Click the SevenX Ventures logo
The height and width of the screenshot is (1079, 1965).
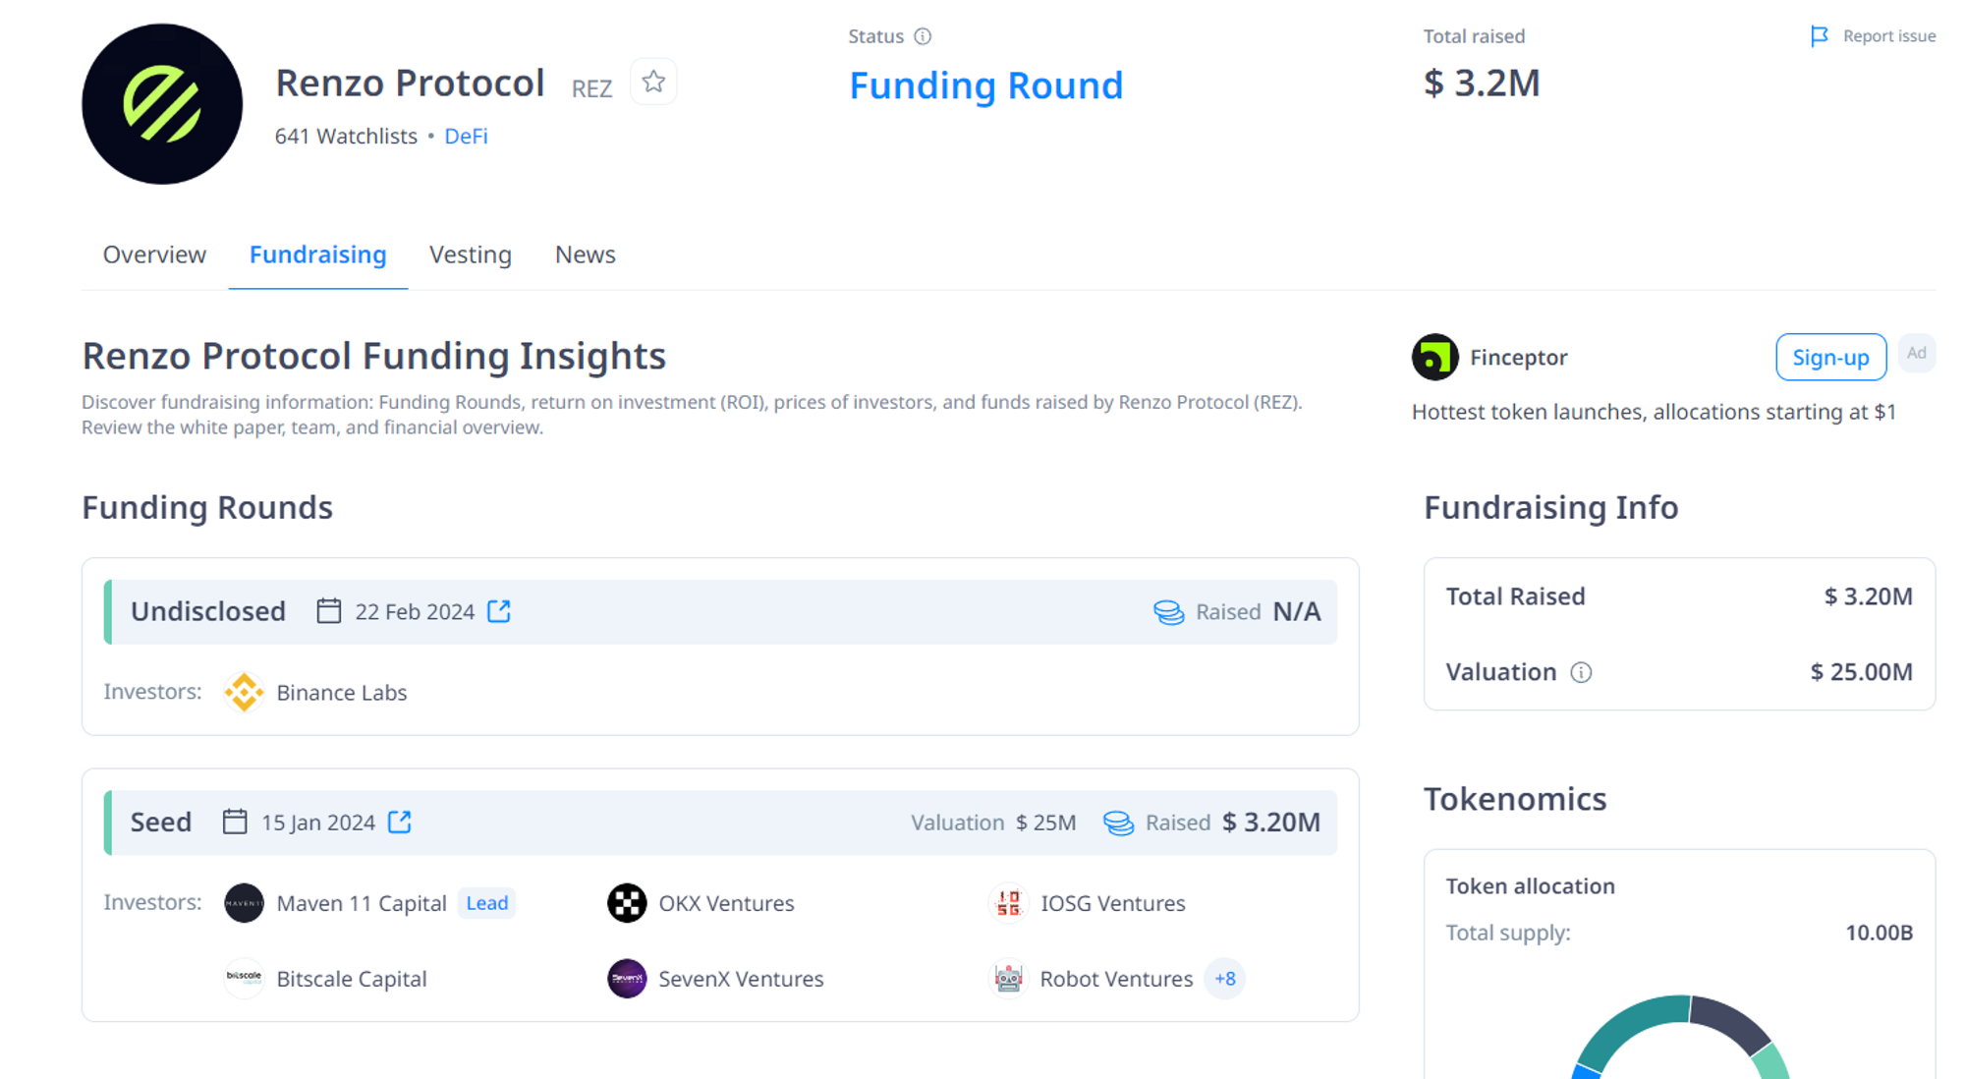[627, 979]
